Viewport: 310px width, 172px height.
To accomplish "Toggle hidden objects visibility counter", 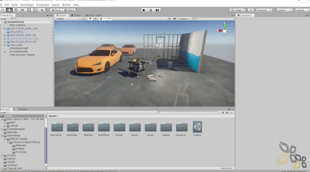I will [x=109, y=19].
